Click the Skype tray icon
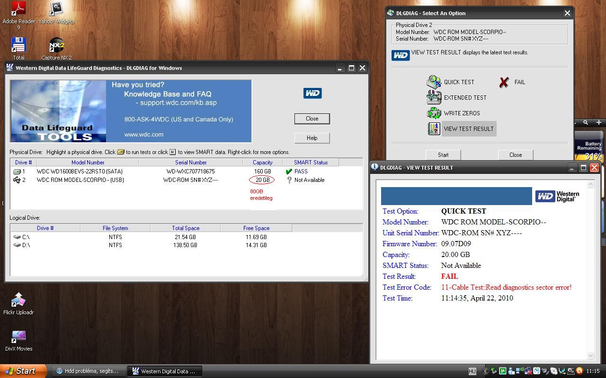Image resolution: width=606 pixels, height=378 pixels. tap(554, 371)
